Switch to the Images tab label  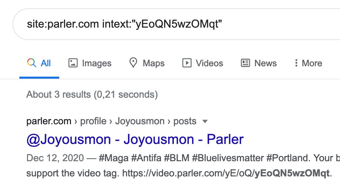click(x=97, y=64)
